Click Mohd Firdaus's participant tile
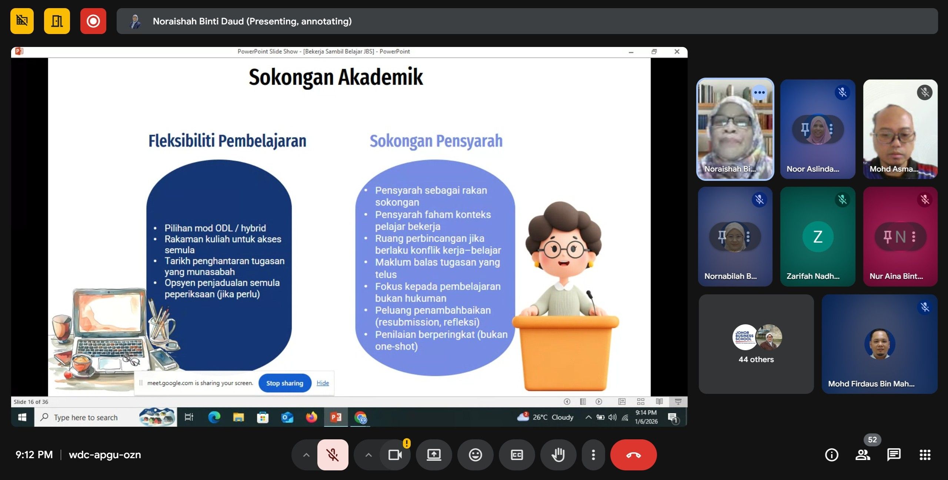This screenshot has height=480, width=948. [879, 344]
